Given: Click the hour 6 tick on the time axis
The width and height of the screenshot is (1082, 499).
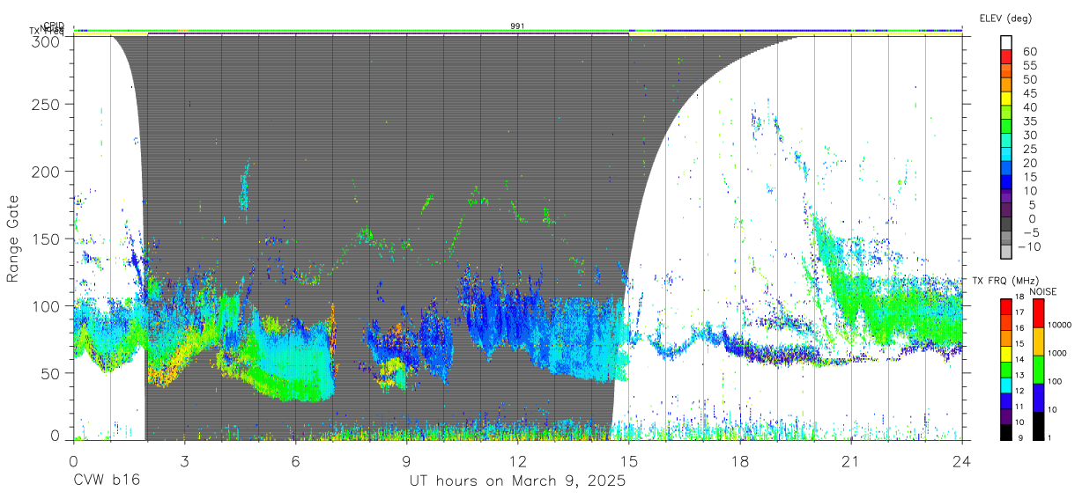Looking at the screenshot, I should pos(296,461).
